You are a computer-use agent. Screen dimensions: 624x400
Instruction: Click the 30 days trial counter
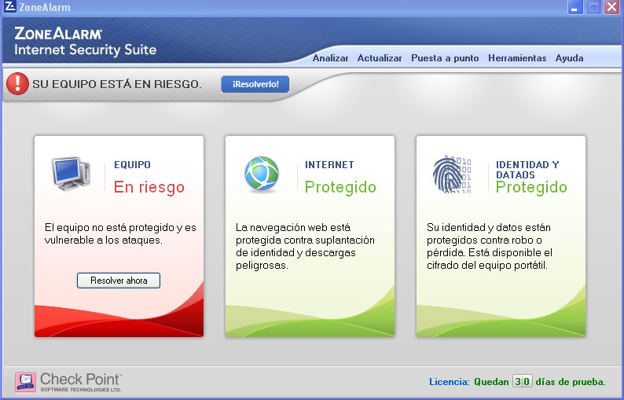[522, 381]
